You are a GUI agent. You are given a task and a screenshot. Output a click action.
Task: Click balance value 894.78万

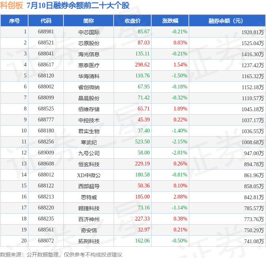254,164
